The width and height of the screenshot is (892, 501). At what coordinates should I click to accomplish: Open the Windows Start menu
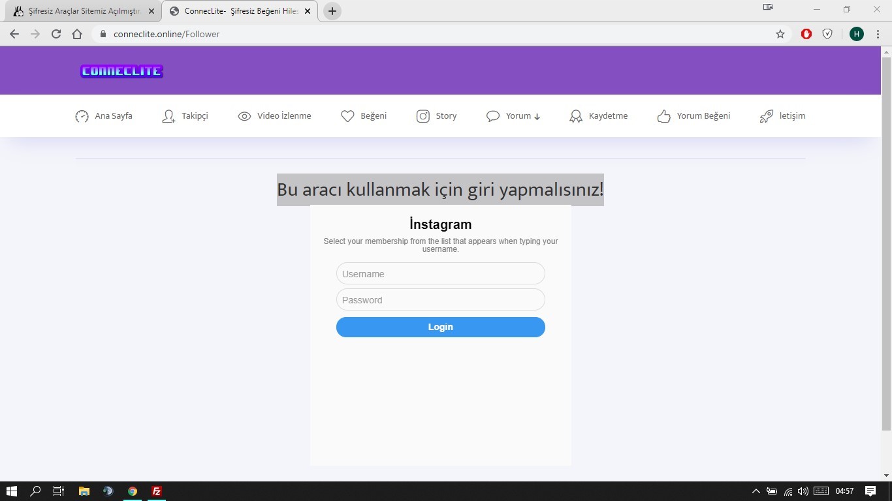click(11, 491)
